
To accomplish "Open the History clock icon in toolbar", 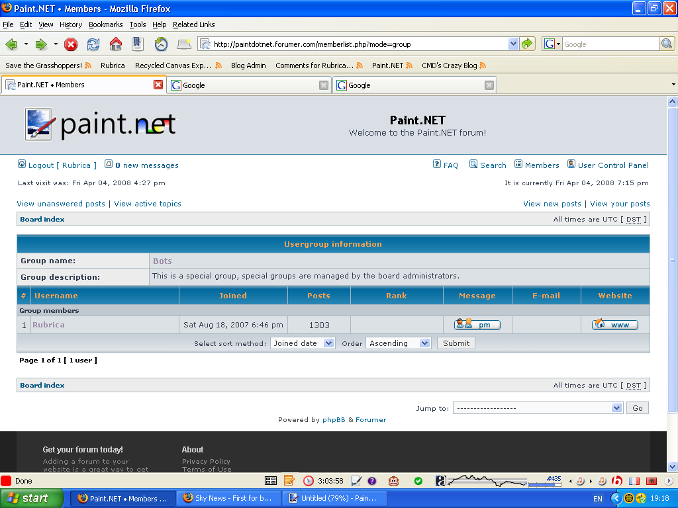I will (x=161, y=44).
